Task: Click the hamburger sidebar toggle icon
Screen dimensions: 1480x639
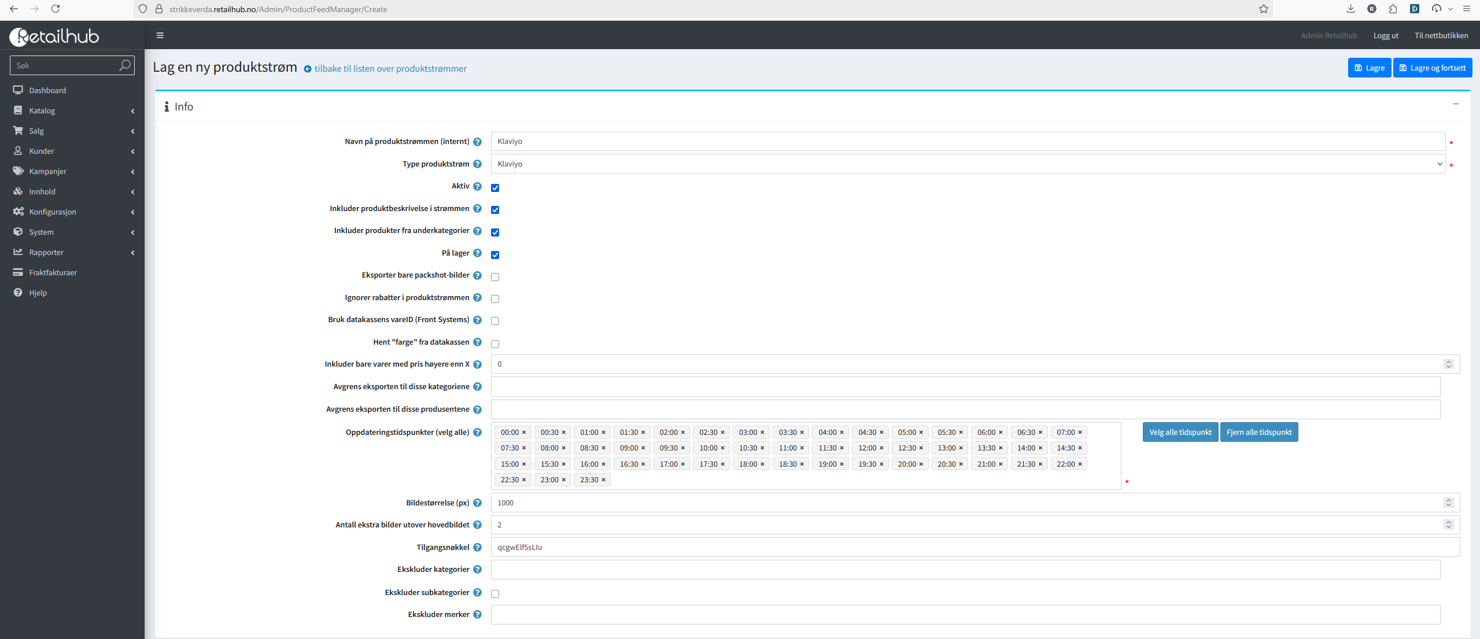Action: [160, 35]
